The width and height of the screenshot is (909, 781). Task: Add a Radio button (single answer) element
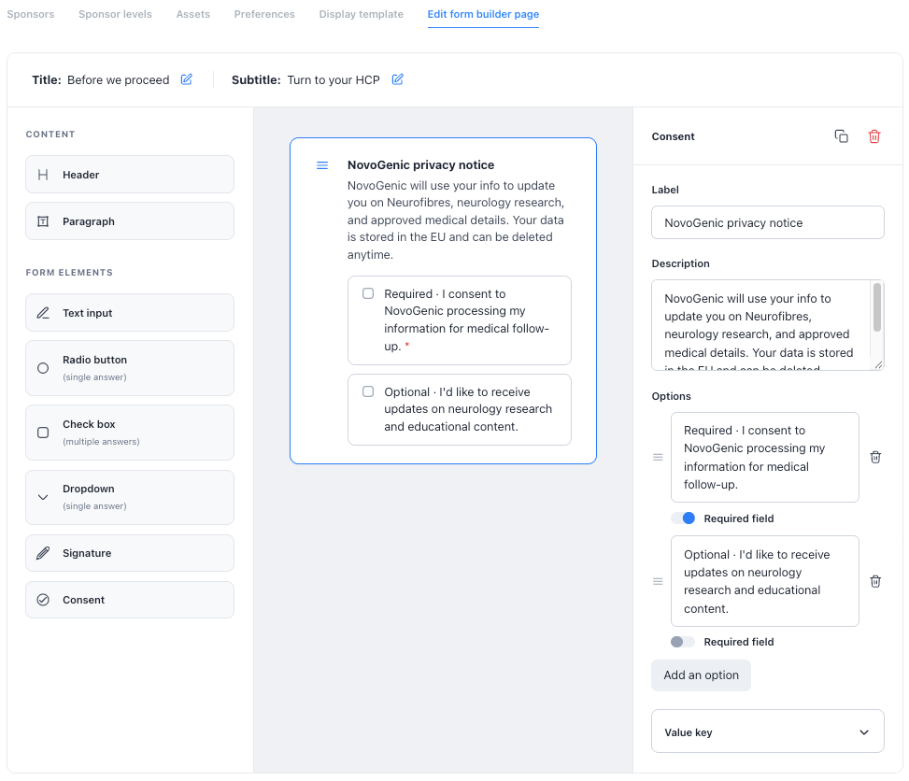click(x=130, y=368)
